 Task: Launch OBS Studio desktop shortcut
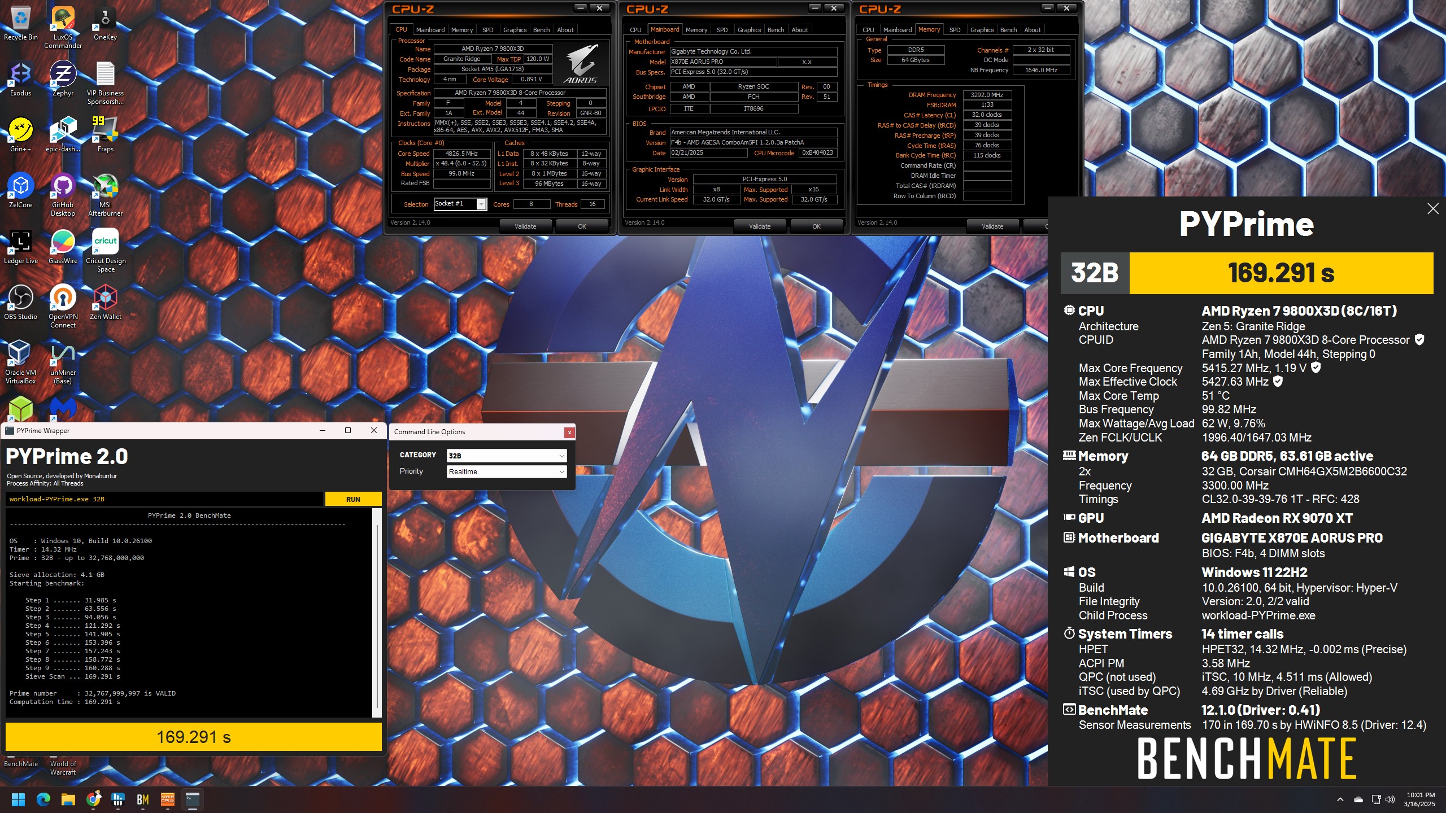pyautogui.click(x=21, y=303)
